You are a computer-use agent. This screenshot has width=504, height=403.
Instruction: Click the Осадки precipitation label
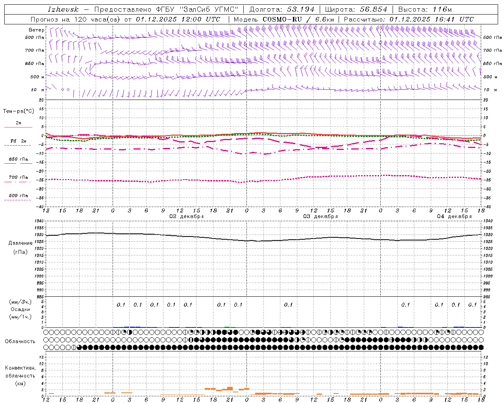pyautogui.click(x=20, y=309)
